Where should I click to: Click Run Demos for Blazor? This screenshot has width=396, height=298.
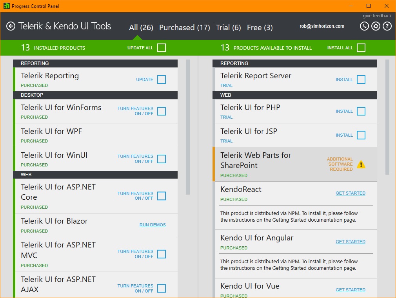pyautogui.click(x=153, y=225)
